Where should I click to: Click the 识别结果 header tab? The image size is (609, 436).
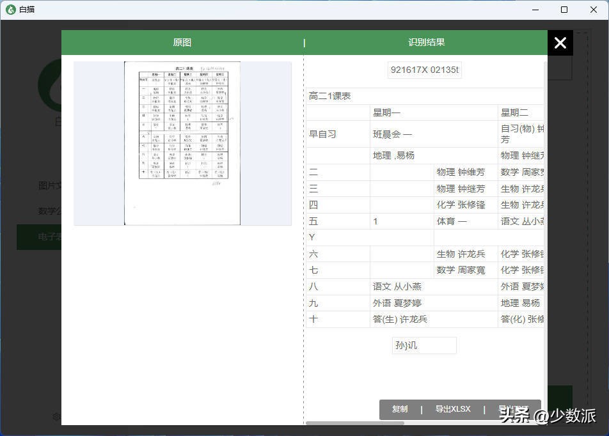427,42
